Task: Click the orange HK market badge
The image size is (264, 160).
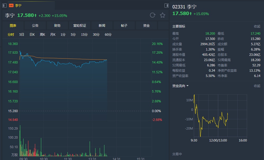Action: [x=11, y=5]
